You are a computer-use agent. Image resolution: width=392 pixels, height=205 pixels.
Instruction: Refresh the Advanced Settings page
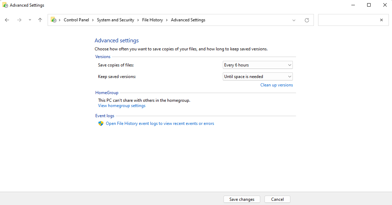307,20
